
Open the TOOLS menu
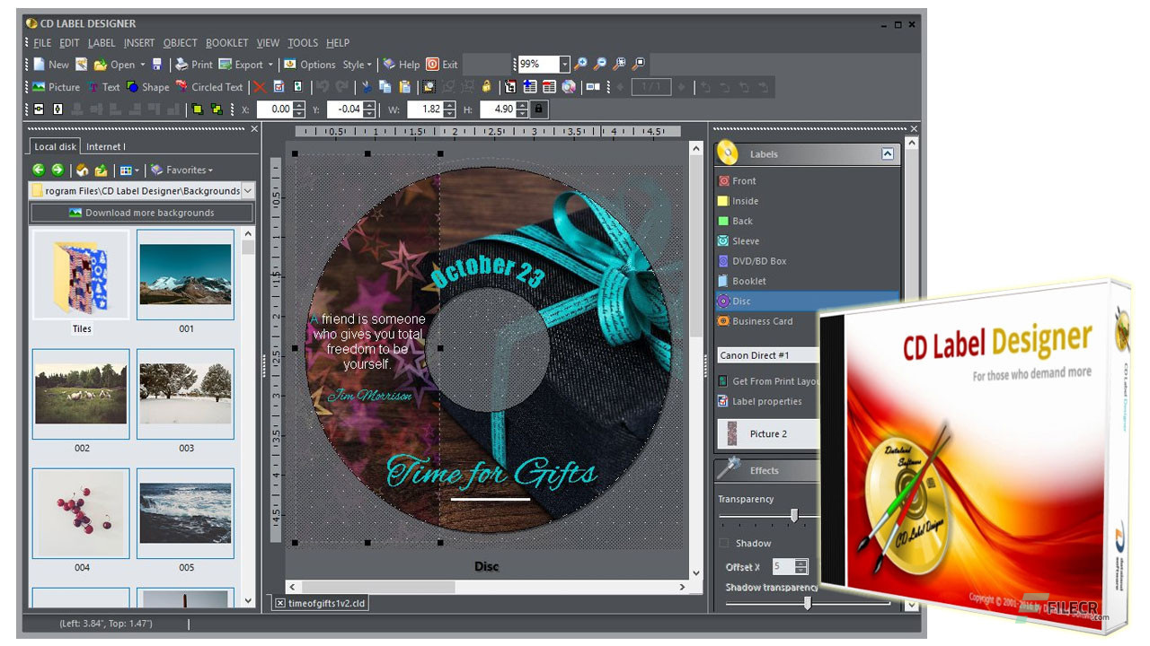click(x=303, y=43)
